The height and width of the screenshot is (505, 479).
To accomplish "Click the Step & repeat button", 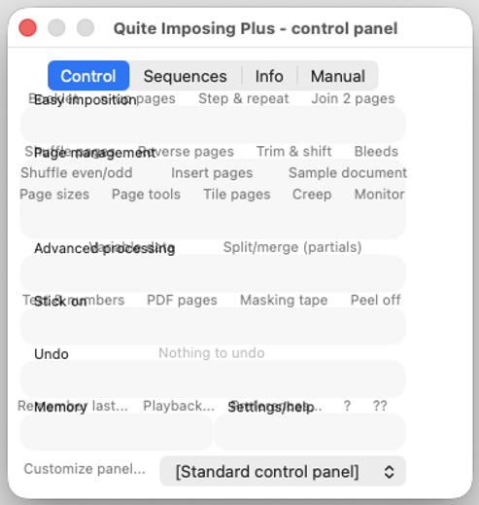I will pyautogui.click(x=244, y=98).
